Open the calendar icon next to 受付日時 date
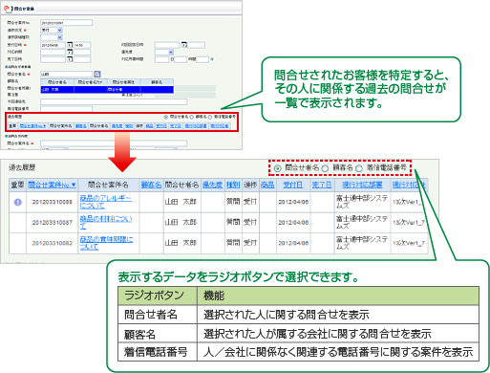 70,45
